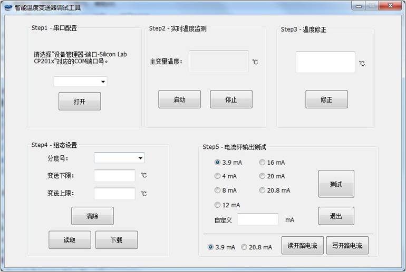
Task: Pick the 12 mA radio button
Action: 218,205
